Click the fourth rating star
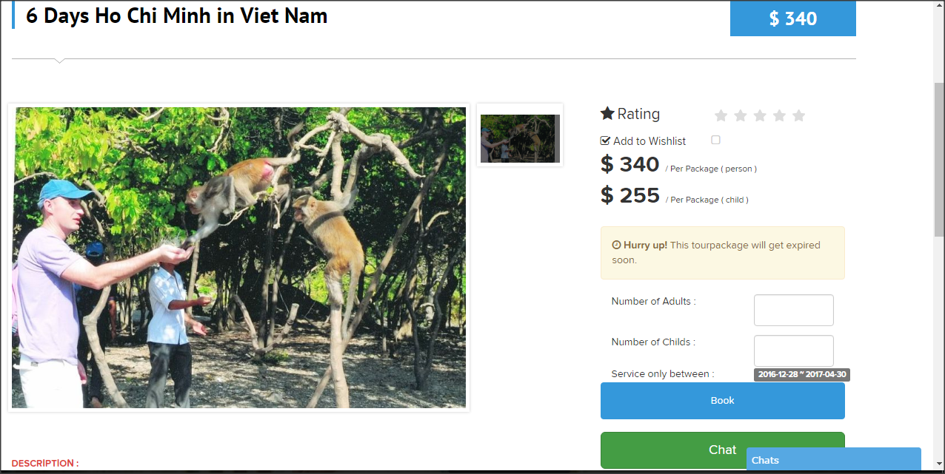Screen dimensions: 945x474 pyautogui.click(x=779, y=115)
